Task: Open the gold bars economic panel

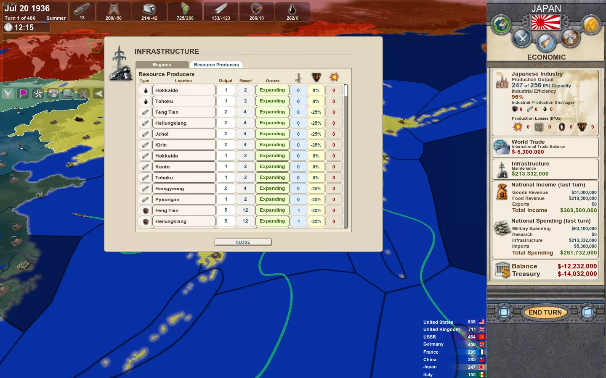Action: (x=591, y=24)
